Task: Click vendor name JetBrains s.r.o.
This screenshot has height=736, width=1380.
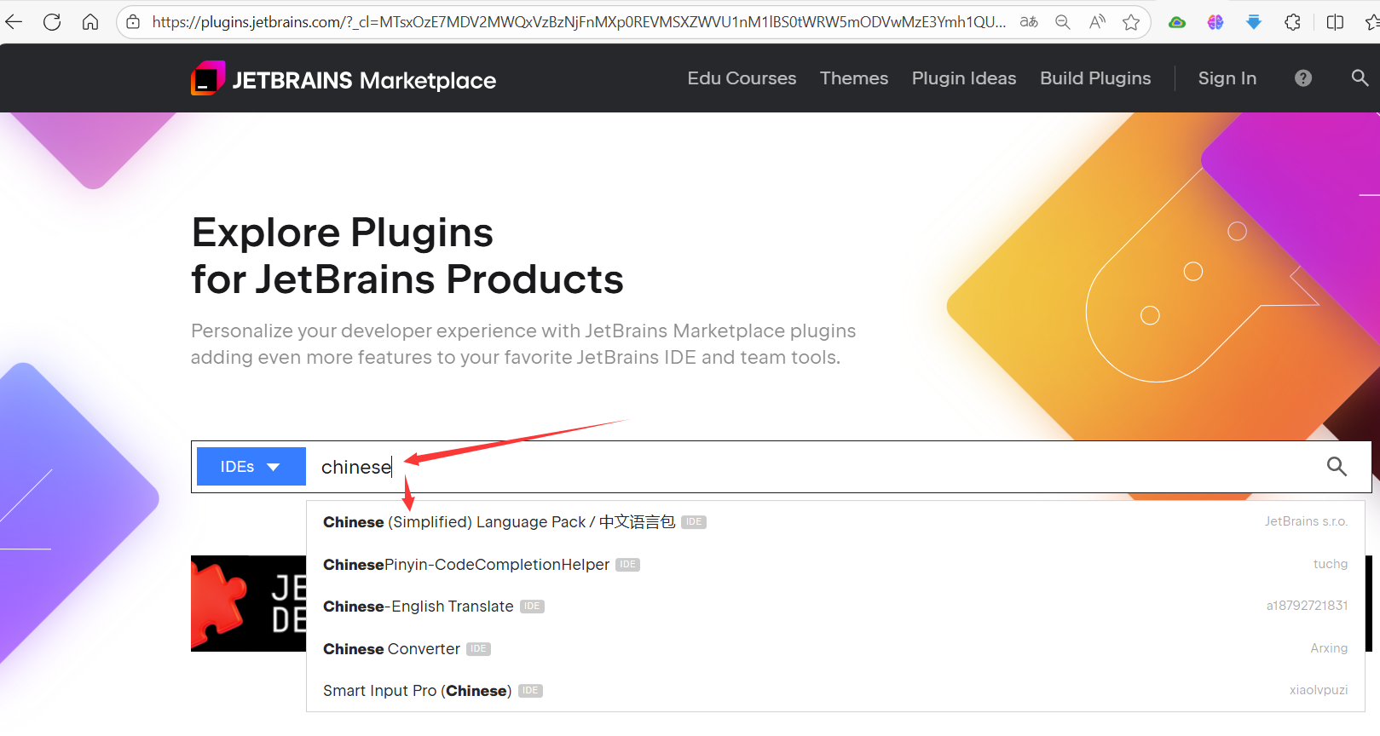Action: tap(1306, 521)
